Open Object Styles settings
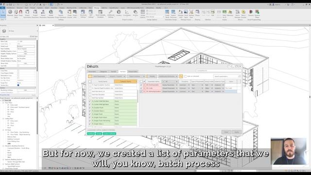 coord(16,14)
